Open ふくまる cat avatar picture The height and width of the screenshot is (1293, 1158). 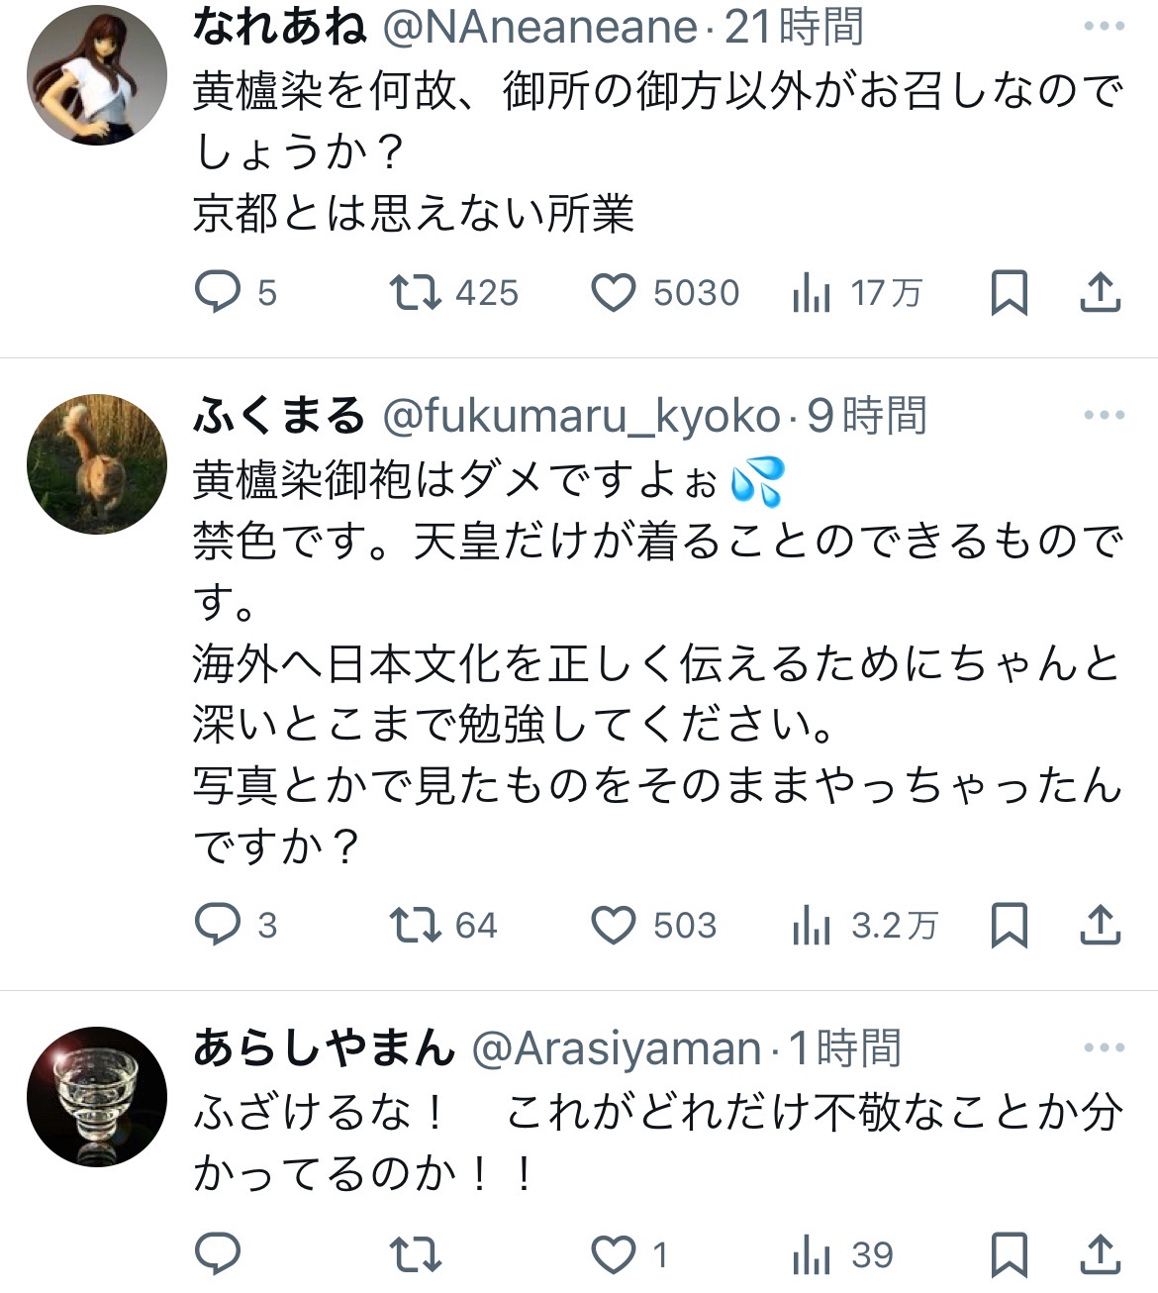coord(97,463)
